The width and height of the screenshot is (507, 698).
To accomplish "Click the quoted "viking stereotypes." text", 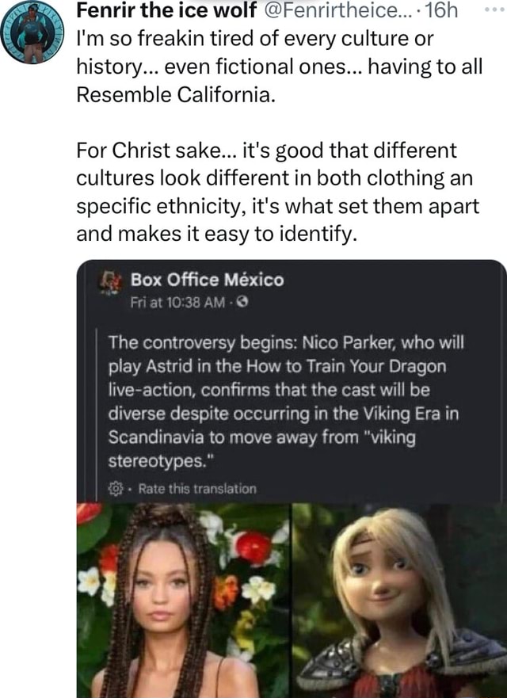I will 261,449.
